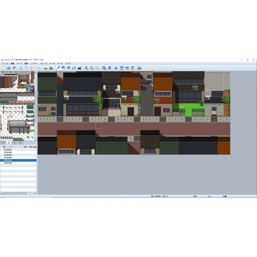Open the ファイル menu
257x257 pixels.
tap(5, 64)
